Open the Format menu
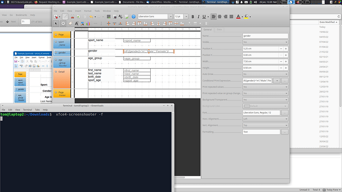Screen dimensions: 342x192 point(88,11)
